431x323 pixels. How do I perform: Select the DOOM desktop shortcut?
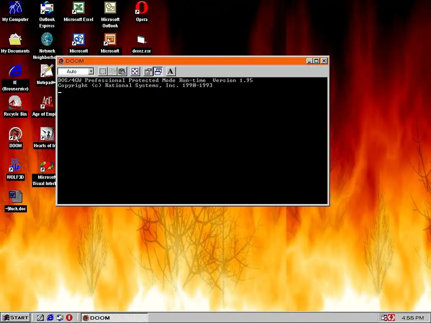16,138
